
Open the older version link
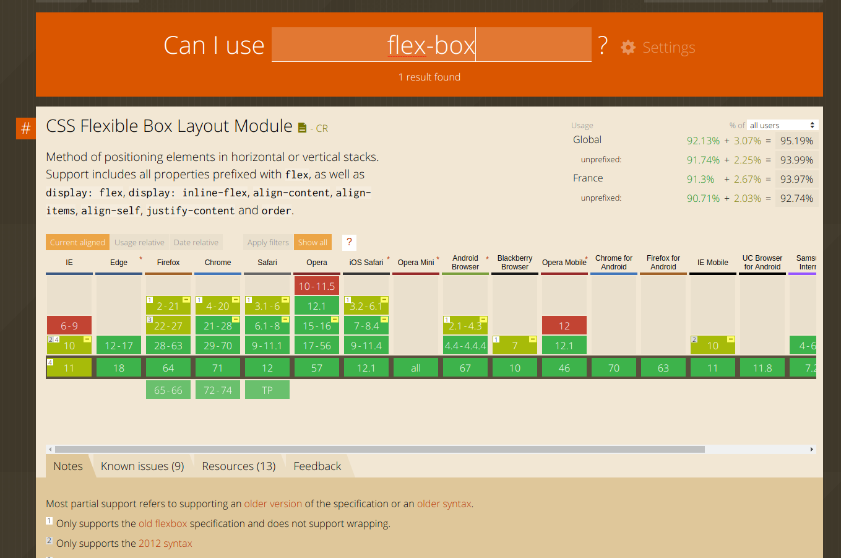click(x=273, y=504)
